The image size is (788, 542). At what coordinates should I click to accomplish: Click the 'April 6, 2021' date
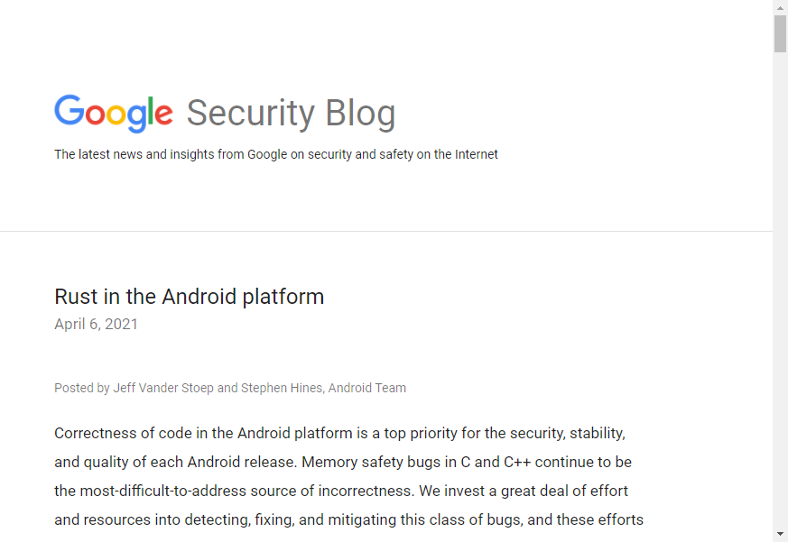(96, 324)
